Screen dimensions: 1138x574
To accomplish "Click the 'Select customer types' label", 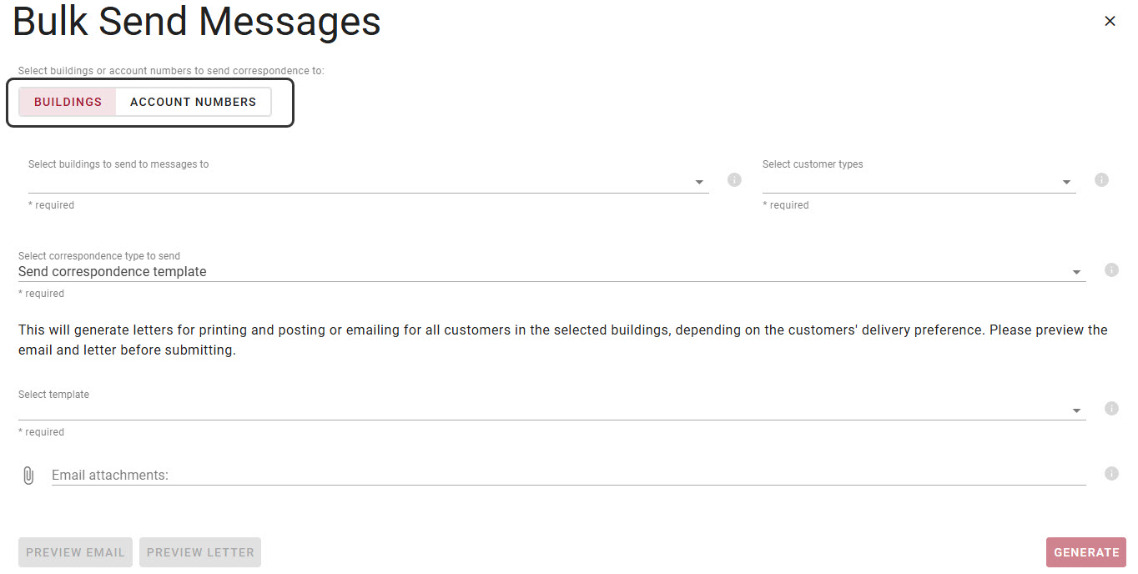I will pos(813,164).
